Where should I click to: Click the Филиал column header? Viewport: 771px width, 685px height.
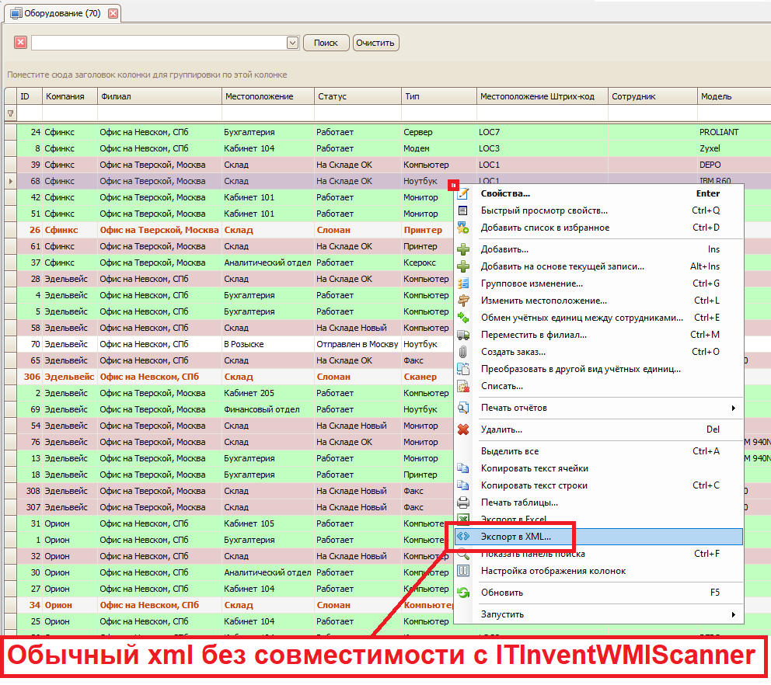point(159,96)
